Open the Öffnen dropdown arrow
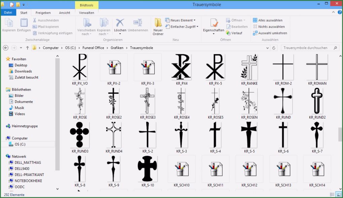 [244, 20]
